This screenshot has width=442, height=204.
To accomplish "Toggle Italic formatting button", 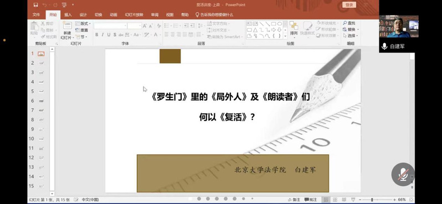I will (102, 35).
